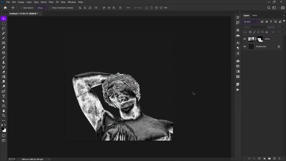Open the Paragraph panel icon
Screen dimensions: 286x161
click(238, 48)
